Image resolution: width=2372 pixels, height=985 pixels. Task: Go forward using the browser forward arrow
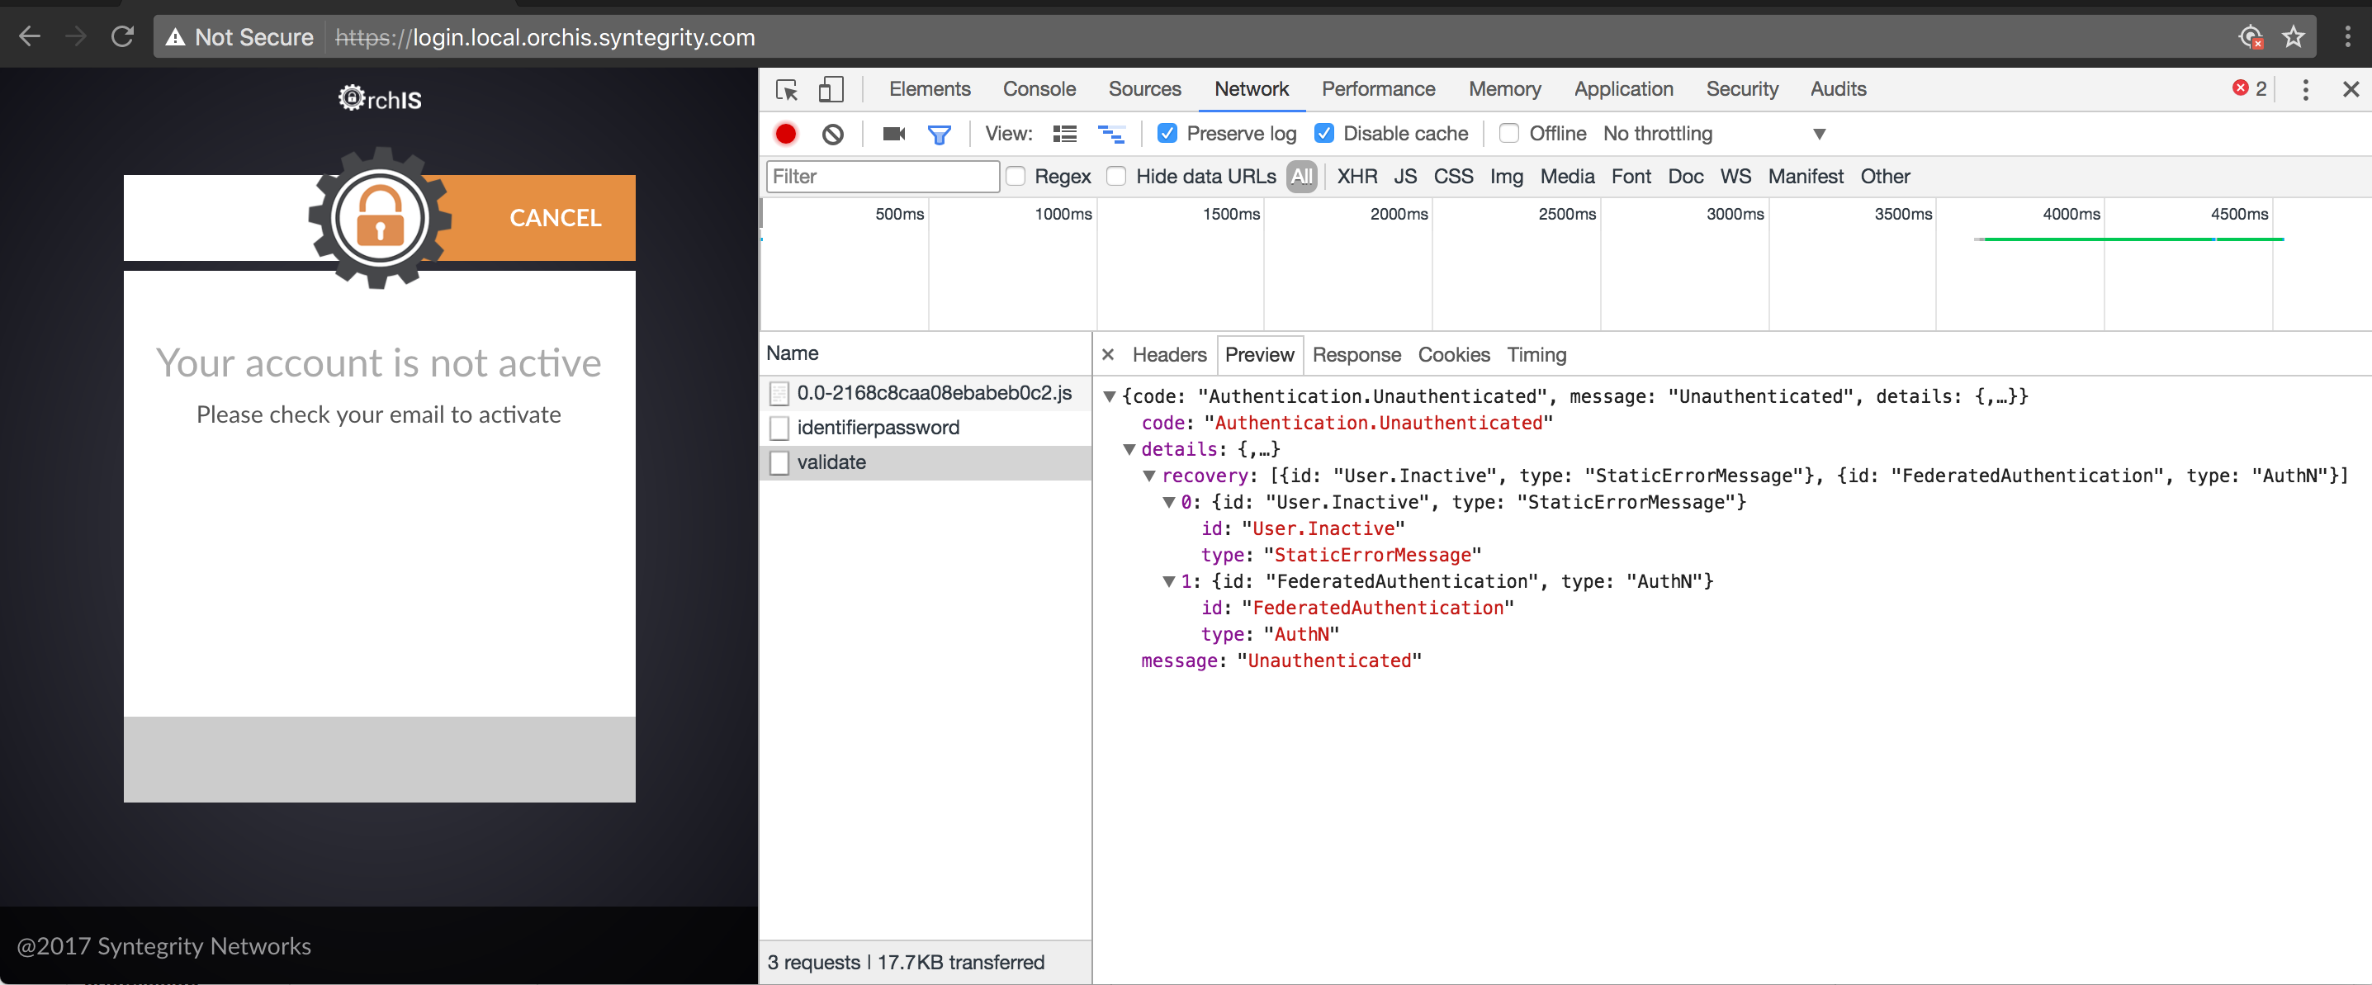[77, 37]
